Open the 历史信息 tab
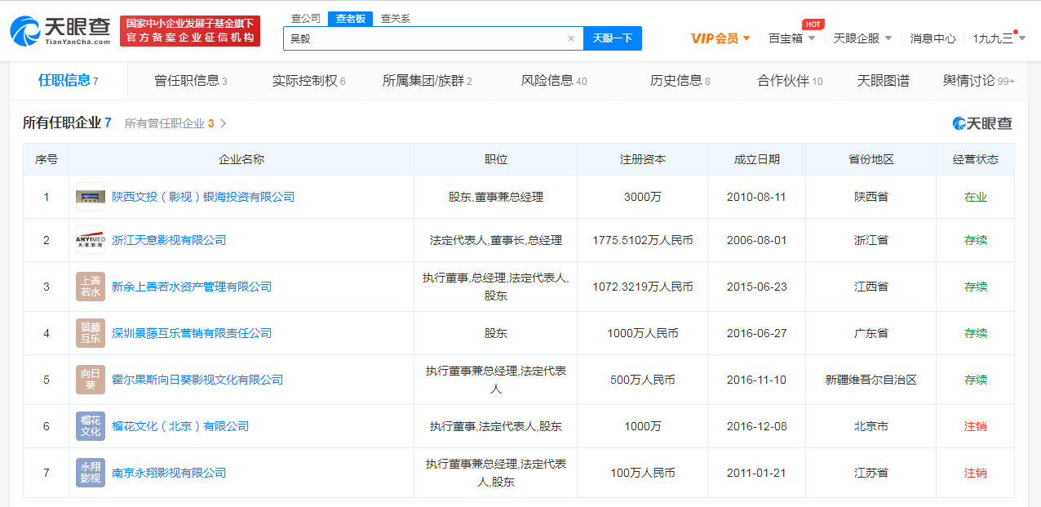This screenshot has height=507, width=1041. (680, 81)
